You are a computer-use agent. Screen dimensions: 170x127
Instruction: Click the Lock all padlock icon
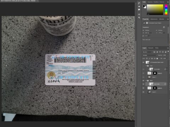(157, 59)
